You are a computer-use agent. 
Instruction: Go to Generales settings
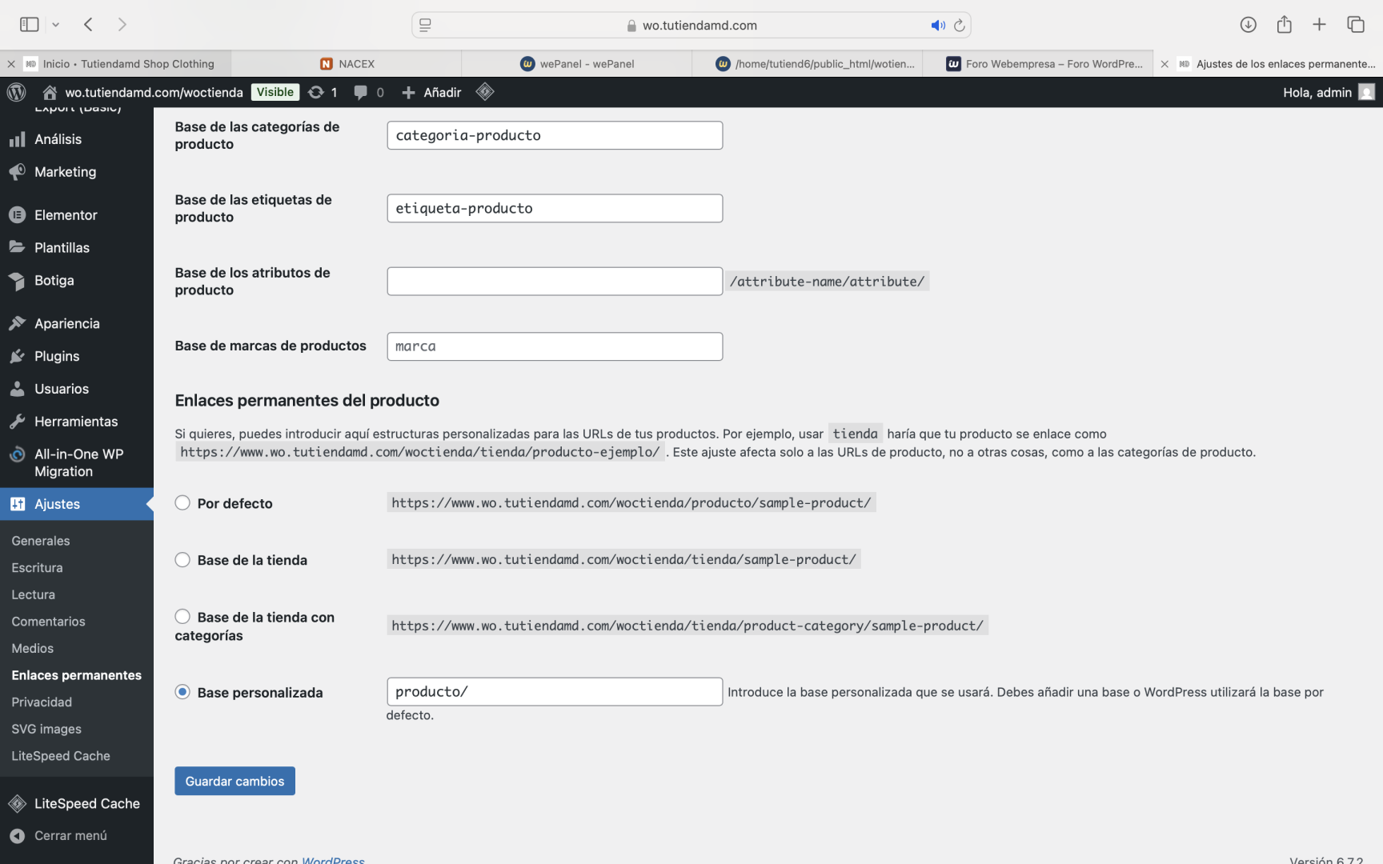pyautogui.click(x=41, y=541)
